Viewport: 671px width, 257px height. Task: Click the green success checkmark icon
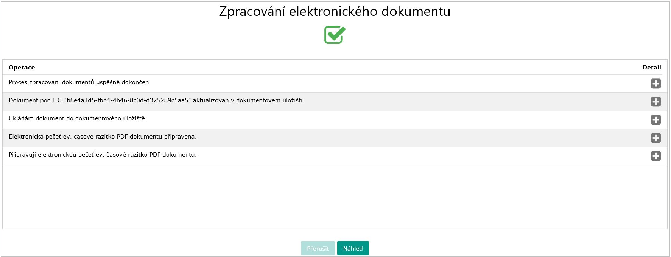[x=335, y=35]
